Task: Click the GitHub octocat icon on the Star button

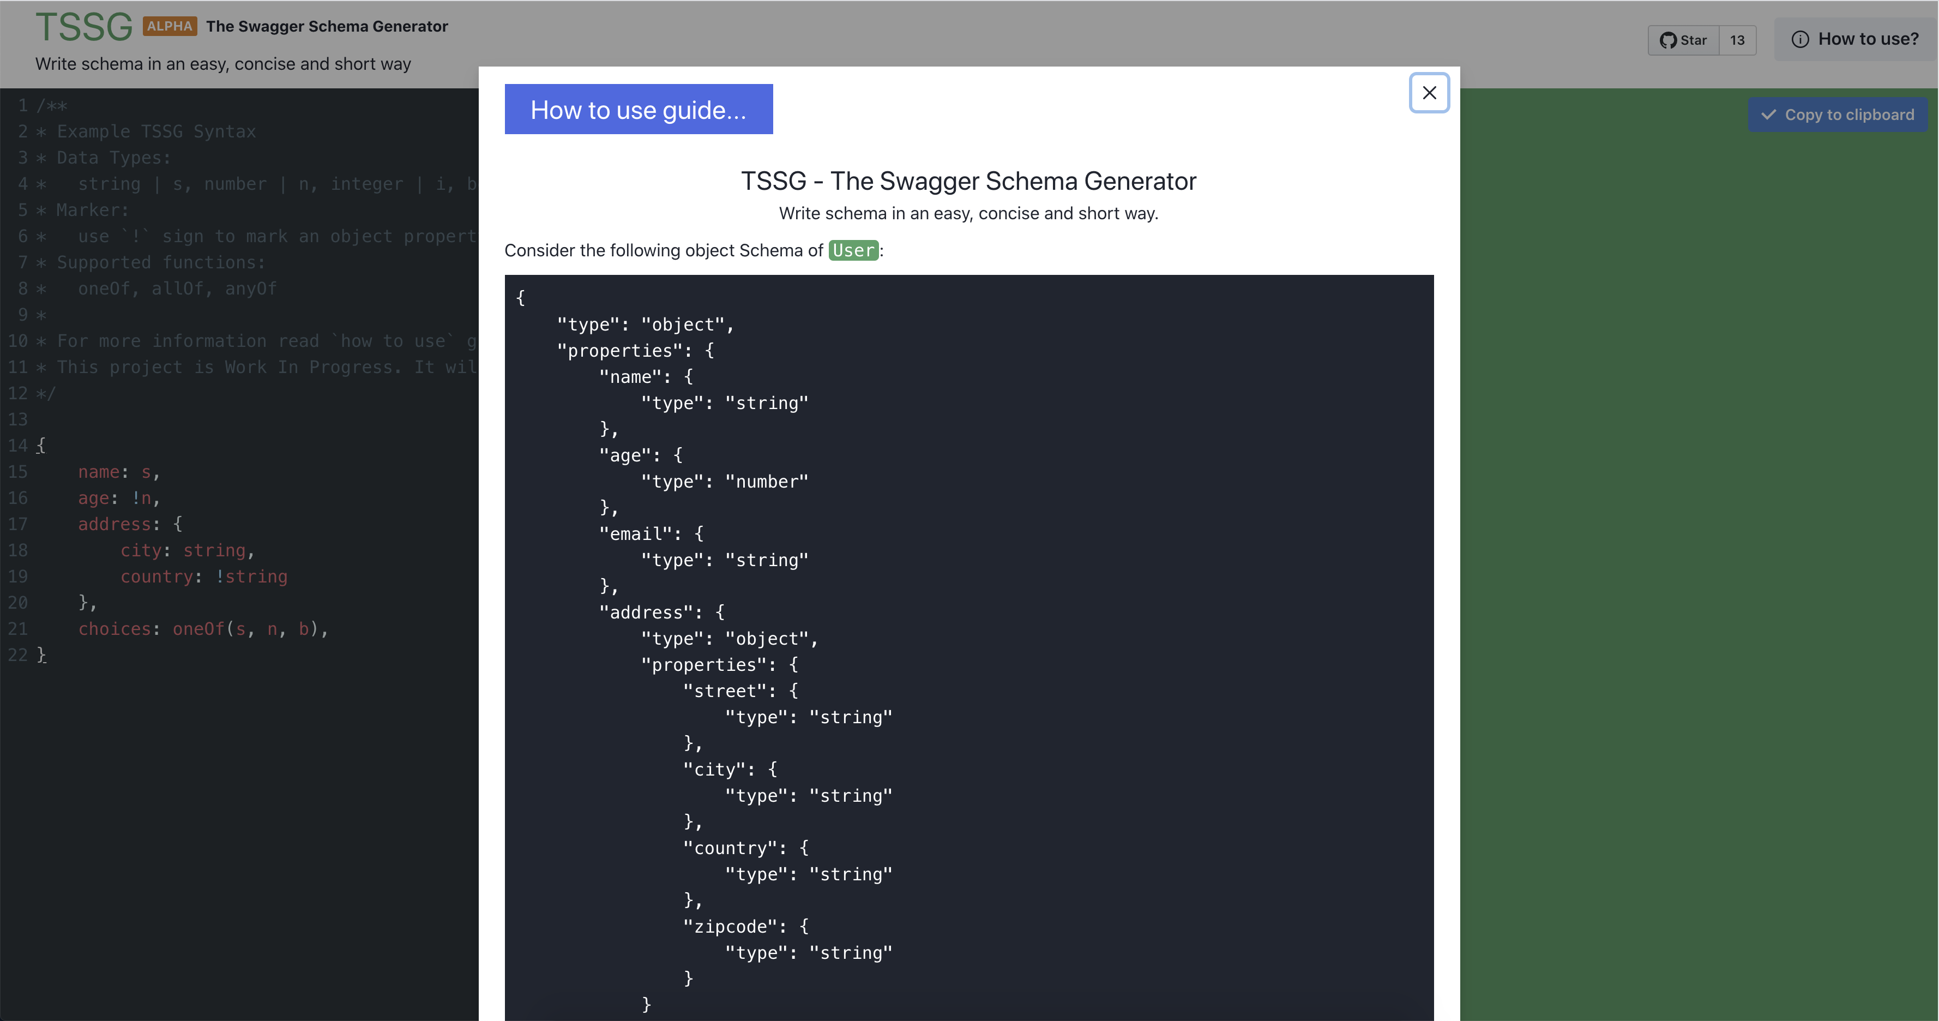Action: click(x=1668, y=40)
